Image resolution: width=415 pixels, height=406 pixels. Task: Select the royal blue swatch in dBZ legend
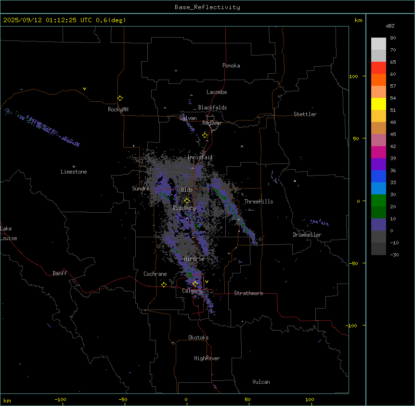pyautogui.click(x=378, y=176)
